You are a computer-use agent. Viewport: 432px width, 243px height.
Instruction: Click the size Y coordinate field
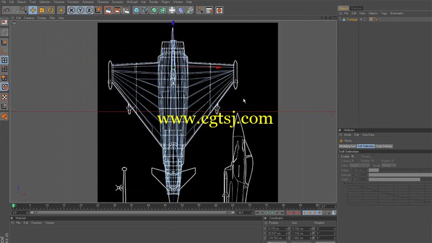[301, 234]
